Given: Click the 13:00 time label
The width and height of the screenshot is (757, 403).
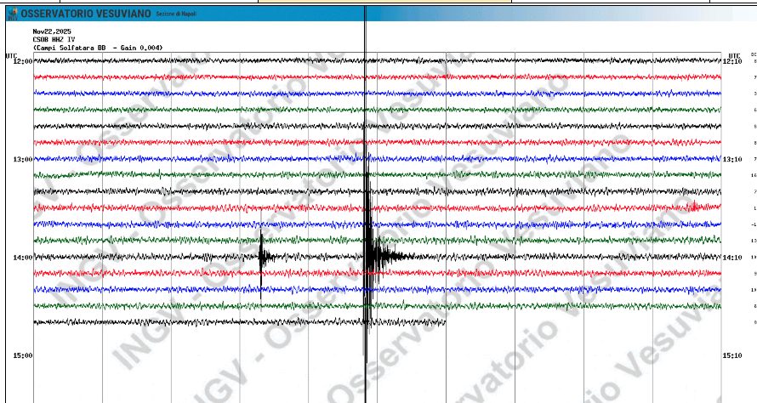Looking at the screenshot, I should coord(23,160).
